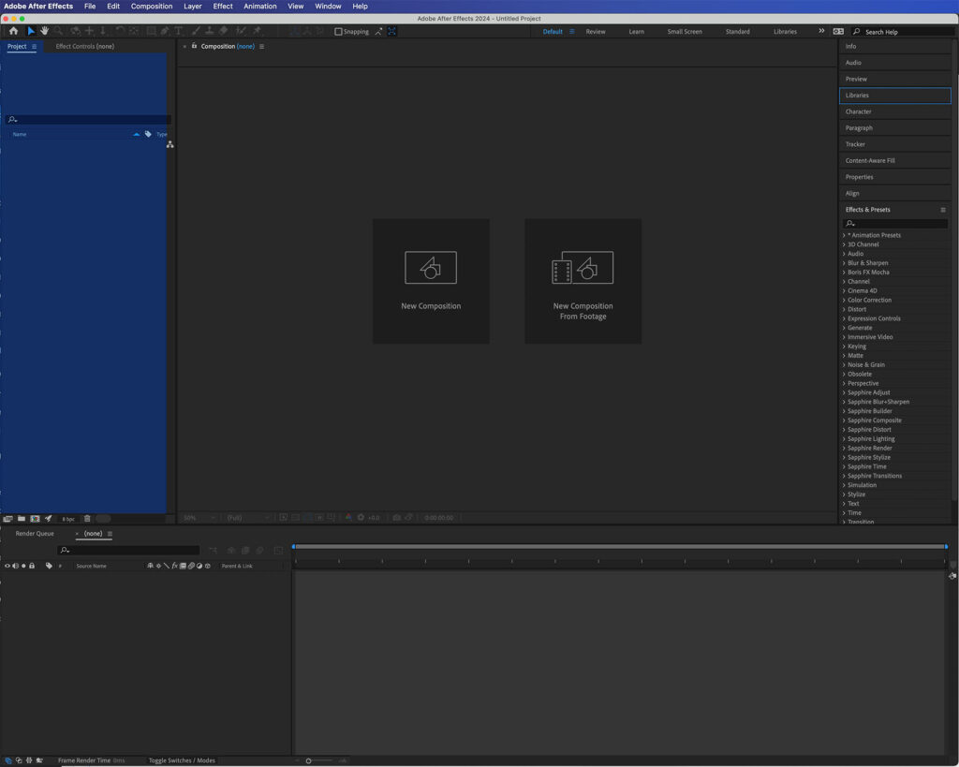Image resolution: width=959 pixels, height=767 pixels.
Task: Click the Interpret Footage icon in Project panel
Action: pyautogui.click(x=7, y=519)
